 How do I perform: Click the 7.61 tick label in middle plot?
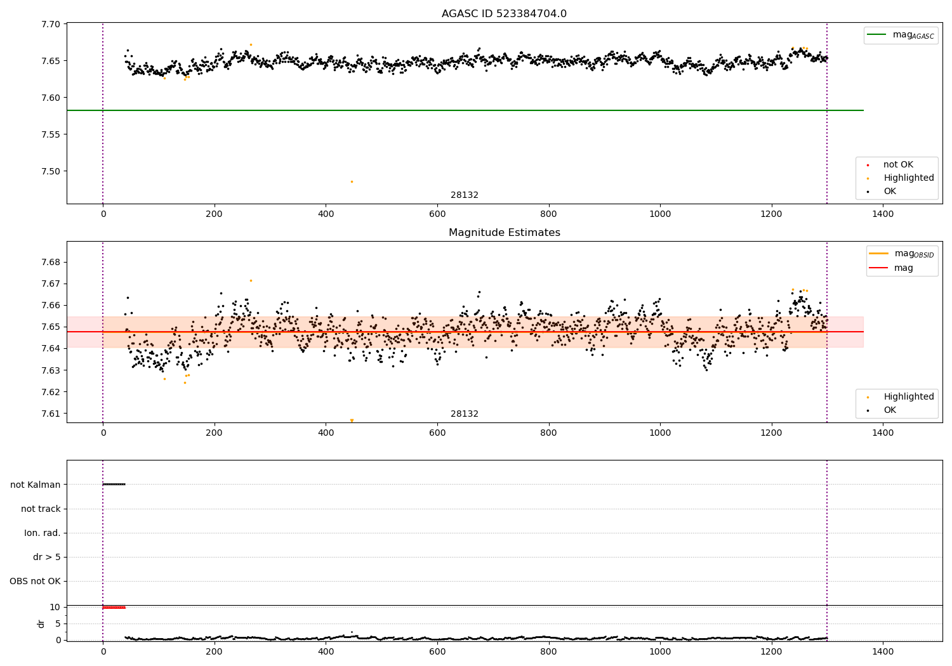click(x=51, y=414)
